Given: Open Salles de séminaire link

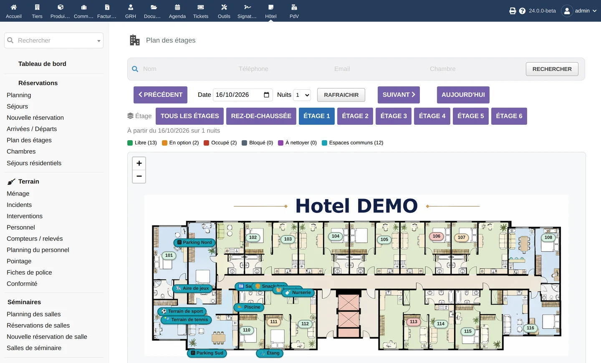Looking at the screenshot, I should coord(34,348).
